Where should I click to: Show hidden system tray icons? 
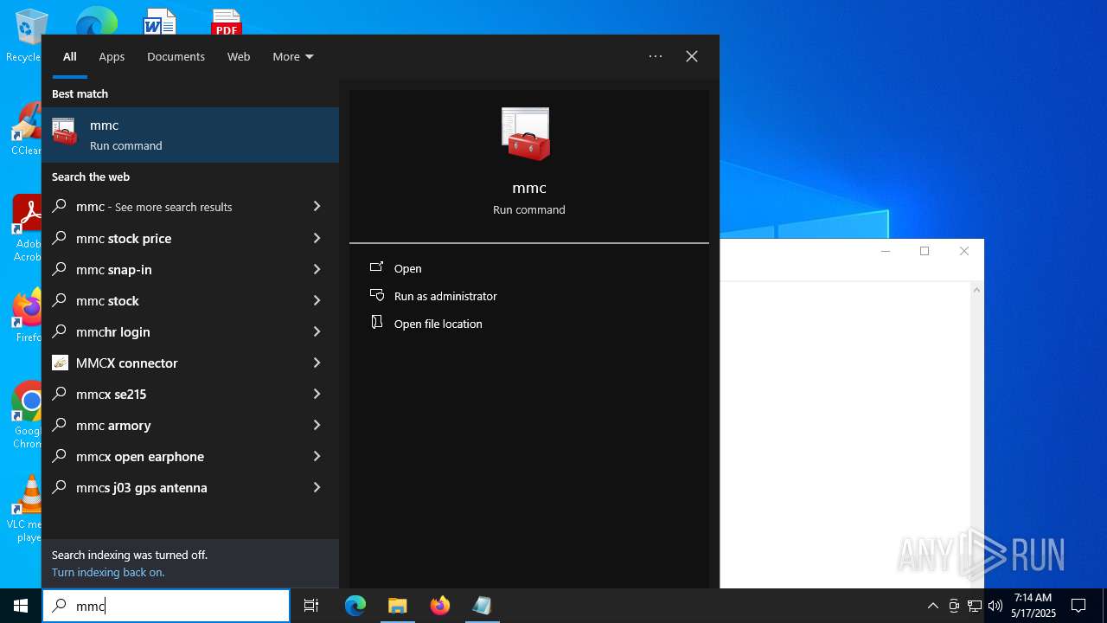coord(932,606)
